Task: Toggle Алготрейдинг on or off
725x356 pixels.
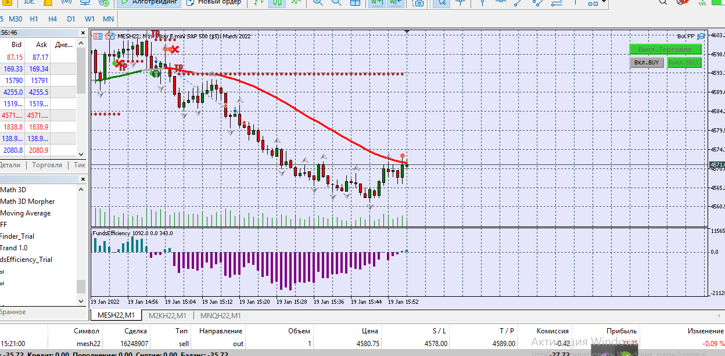Action: 149,3
